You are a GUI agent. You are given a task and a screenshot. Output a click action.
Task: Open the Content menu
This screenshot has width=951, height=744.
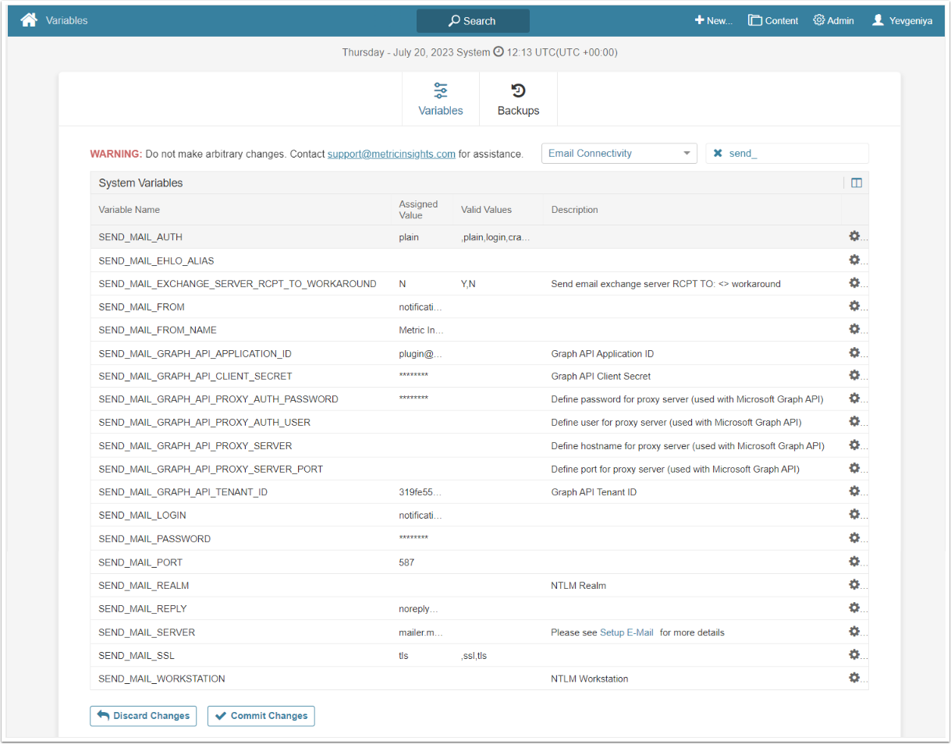pos(772,21)
